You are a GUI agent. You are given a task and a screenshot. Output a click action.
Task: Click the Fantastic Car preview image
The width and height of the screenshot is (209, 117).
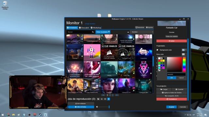[x=171, y=23]
